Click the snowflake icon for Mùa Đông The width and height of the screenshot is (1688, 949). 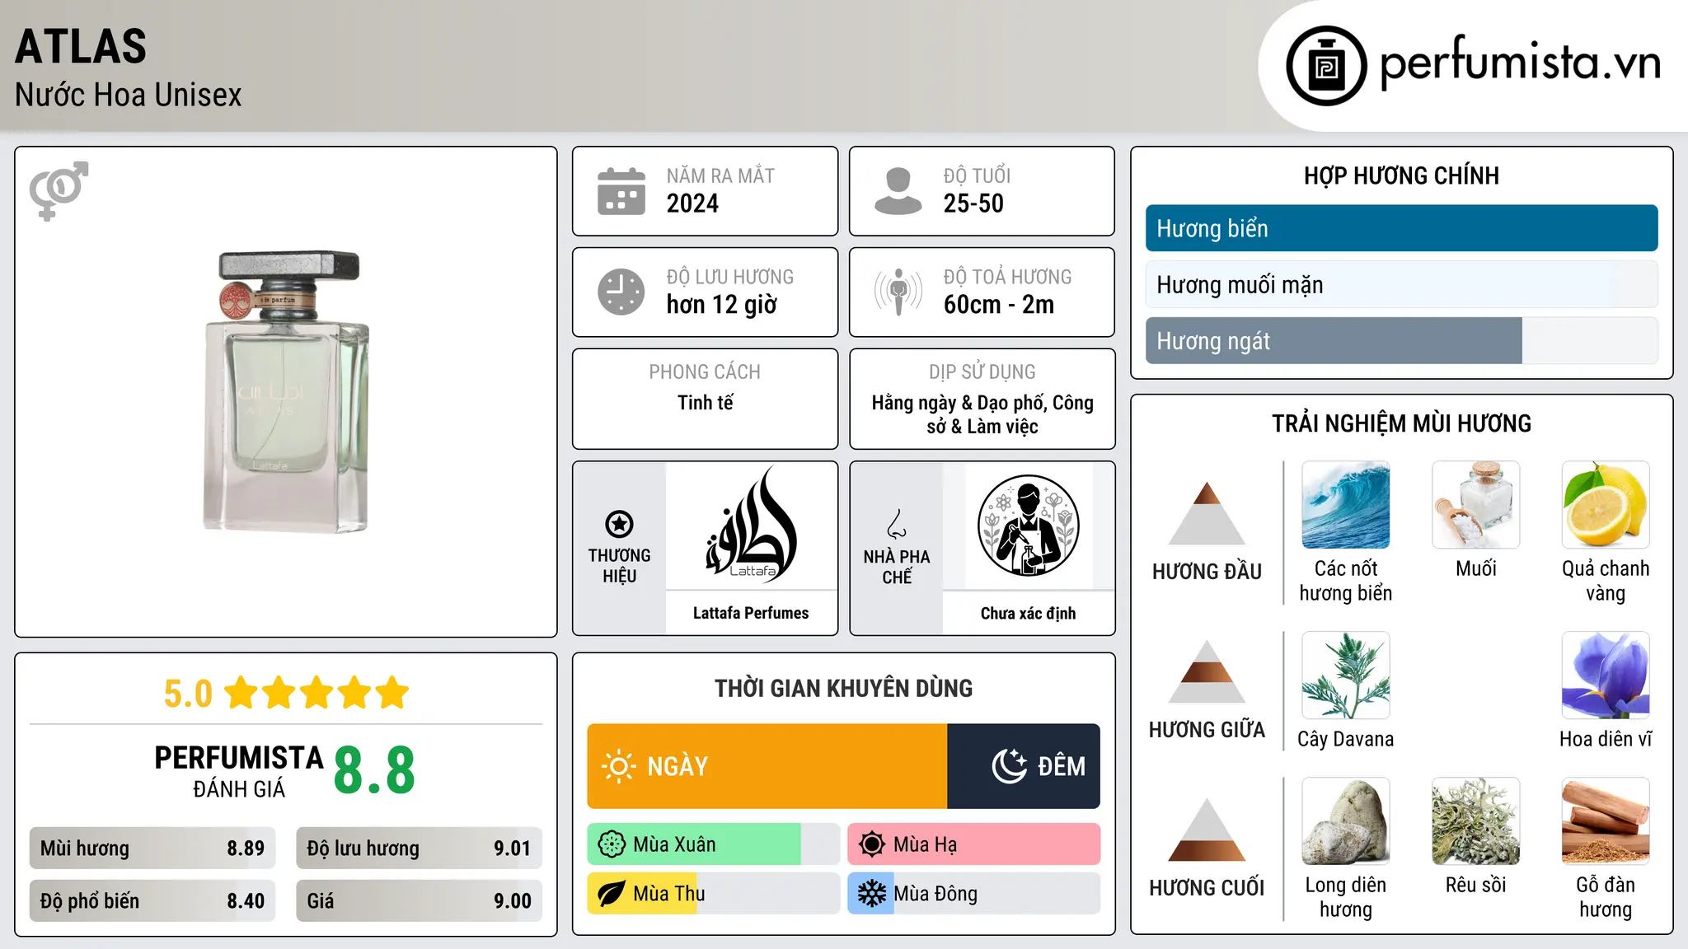click(872, 894)
